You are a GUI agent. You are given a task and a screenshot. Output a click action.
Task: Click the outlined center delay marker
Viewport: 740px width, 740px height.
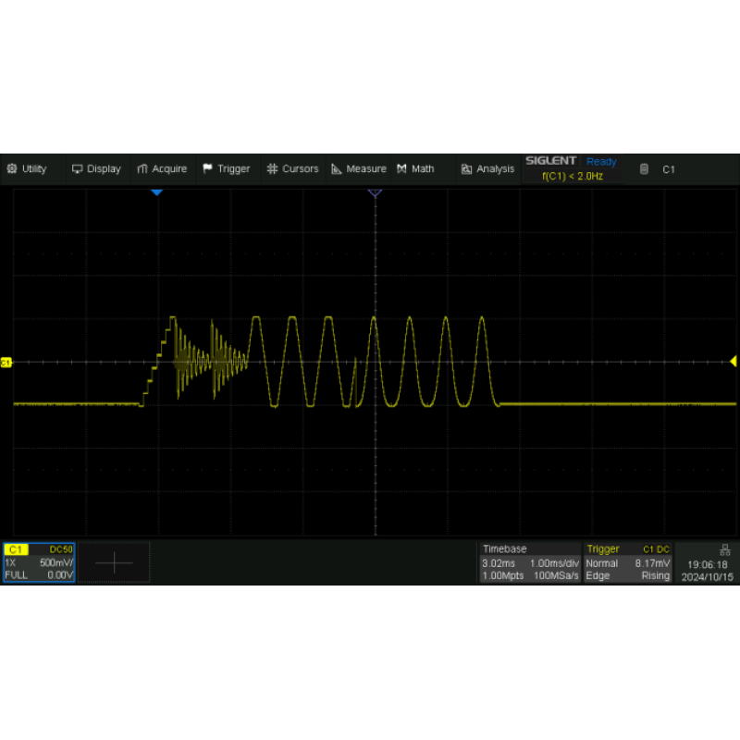[x=375, y=192]
